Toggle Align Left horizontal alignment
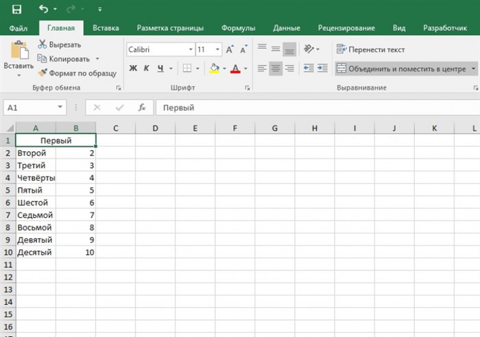Image resolution: width=480 pixels, height=337 pixels. click(x=262, y=68)
